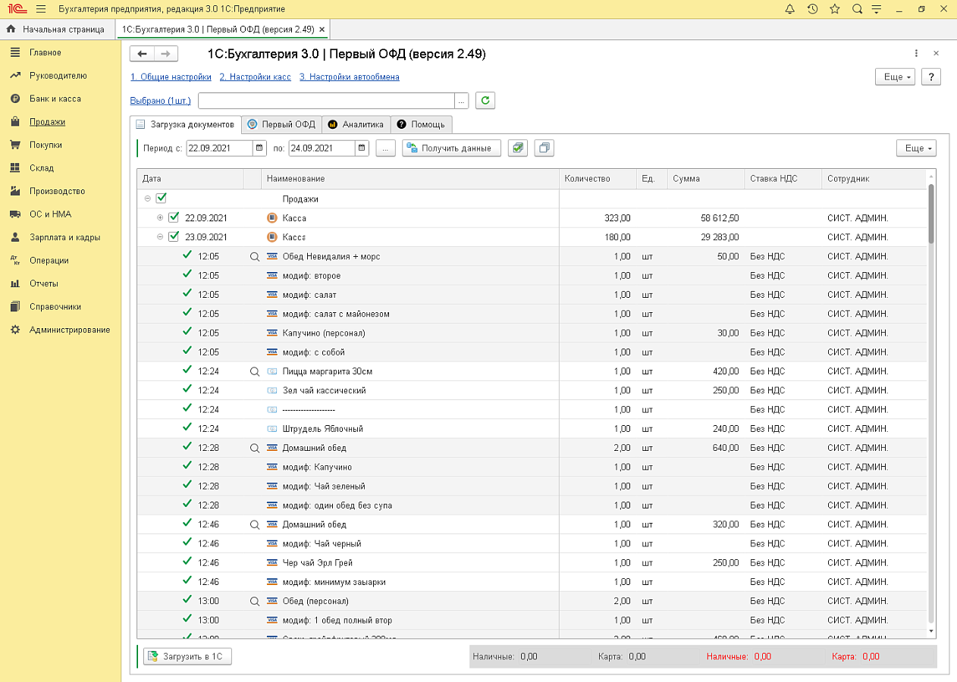Select the Зел чай кассический row
957x682 pixels.
click(x=532, y=390)
